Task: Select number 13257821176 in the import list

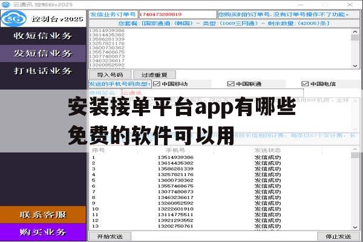Action: (106, 44)
